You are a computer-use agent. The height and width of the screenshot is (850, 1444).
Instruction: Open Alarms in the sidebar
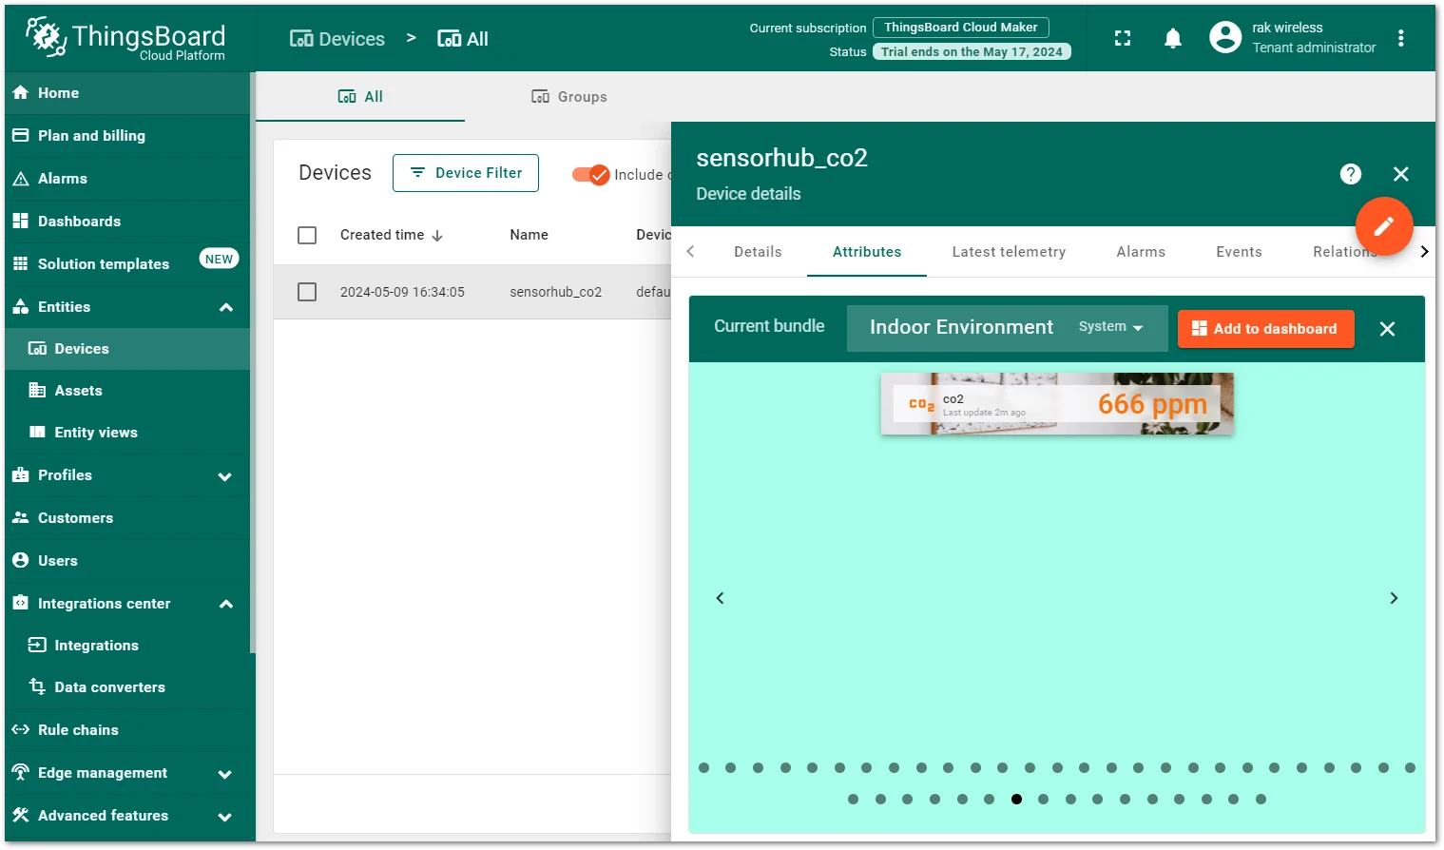(x=127, y=179)
